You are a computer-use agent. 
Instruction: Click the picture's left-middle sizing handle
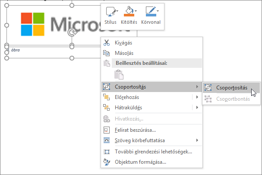6,25
